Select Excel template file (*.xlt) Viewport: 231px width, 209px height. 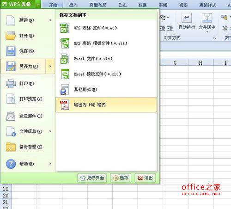[x=106, y=74]
